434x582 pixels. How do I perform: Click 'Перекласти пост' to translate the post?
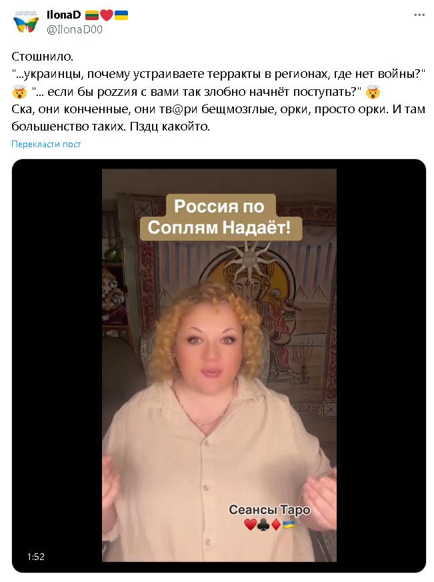[46, 144]
